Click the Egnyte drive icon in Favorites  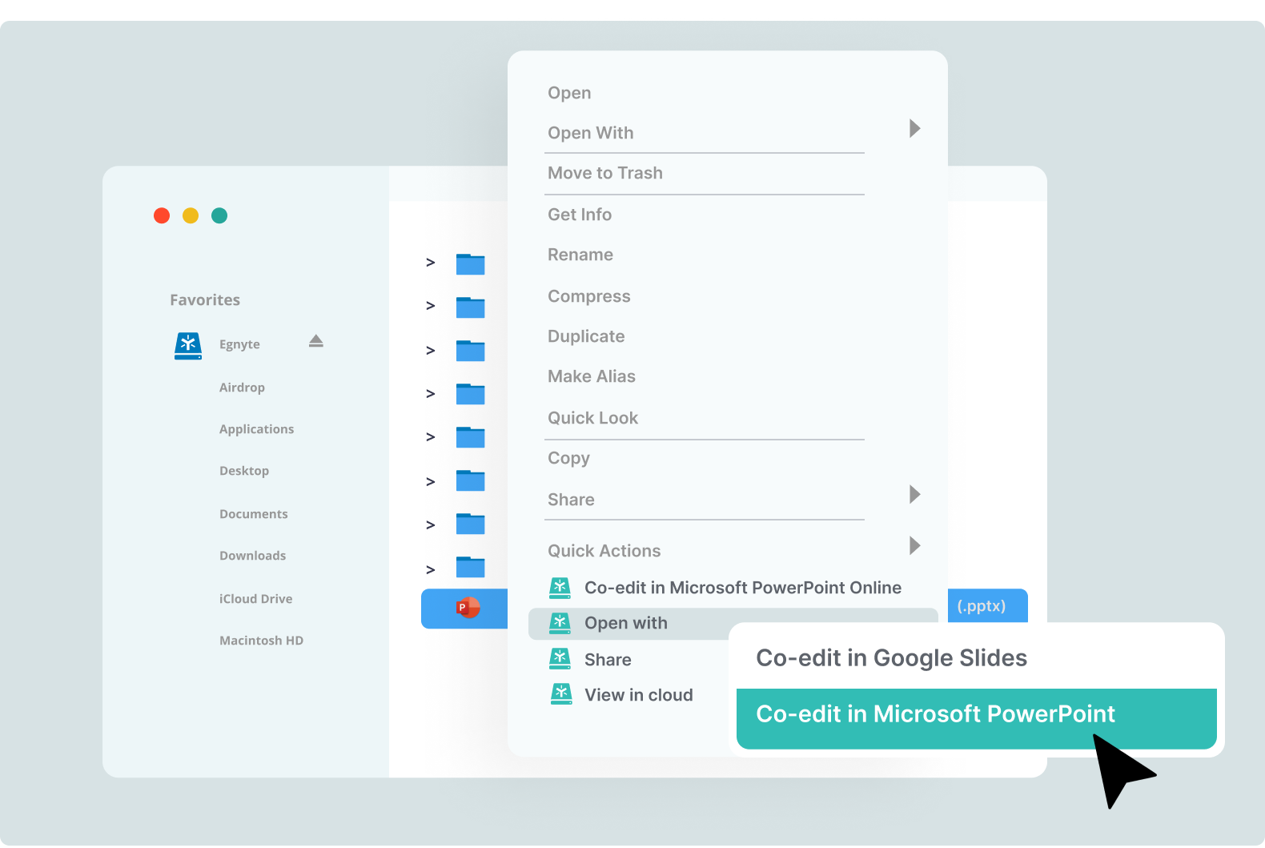point(188,345)
